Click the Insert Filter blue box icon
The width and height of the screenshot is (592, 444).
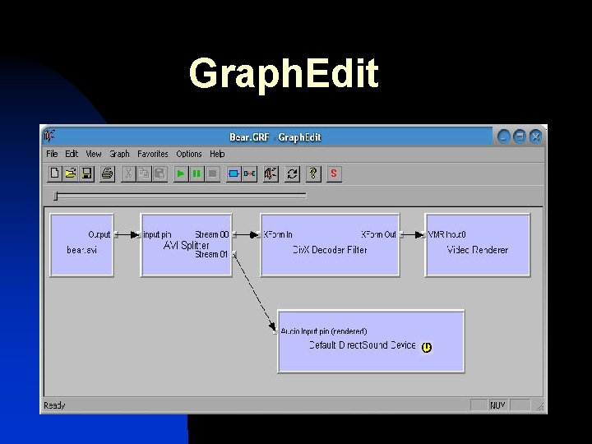(234, 173)
